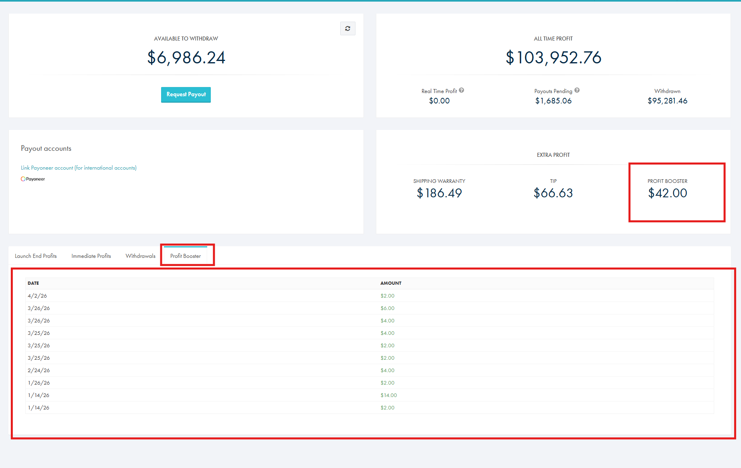Click the Profit Booster $42.00 total
Screen dimensions: 741x468
tap(667, 193)
